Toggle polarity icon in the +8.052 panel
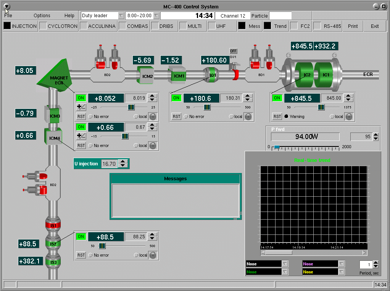The image size is (390, 291). 81,107
